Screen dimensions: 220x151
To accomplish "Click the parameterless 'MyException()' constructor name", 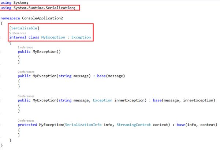I will pos(46,51).
